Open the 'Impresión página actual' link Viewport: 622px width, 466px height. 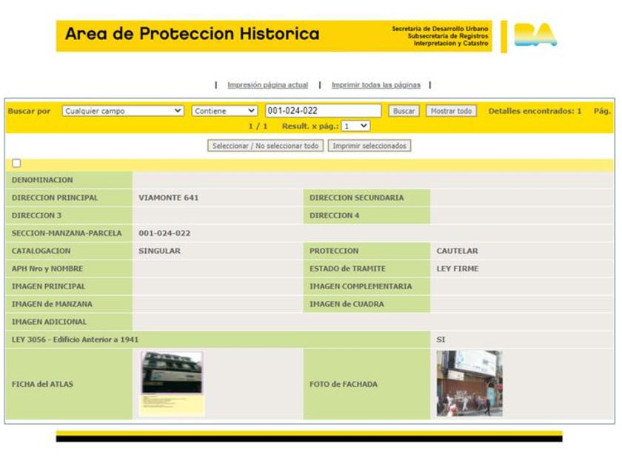pos(267,85)
